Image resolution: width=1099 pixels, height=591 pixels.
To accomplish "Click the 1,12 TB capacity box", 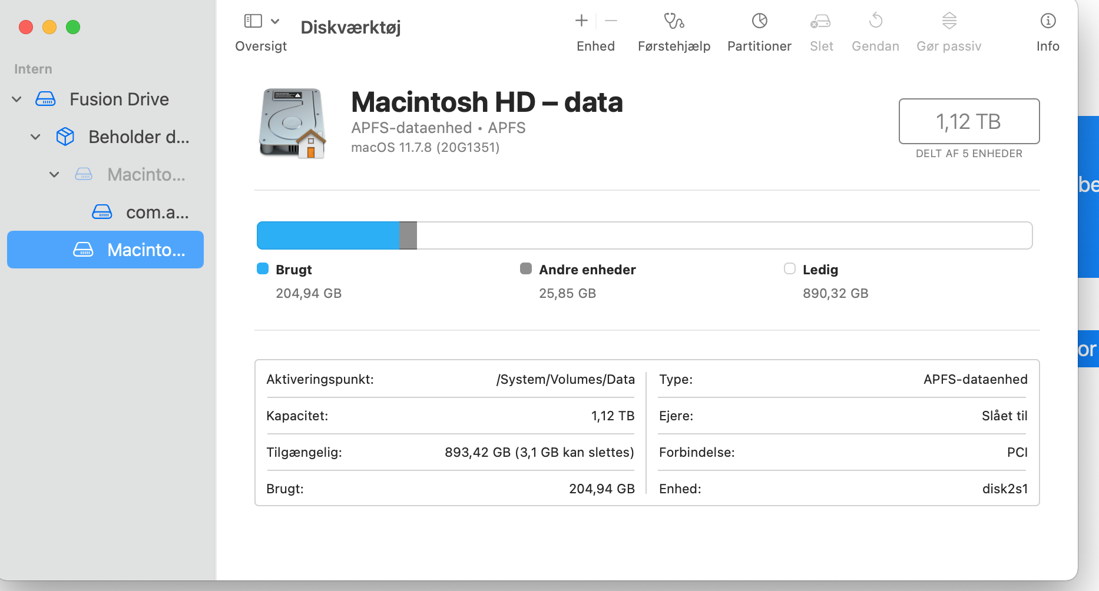I will coord(969,121).
